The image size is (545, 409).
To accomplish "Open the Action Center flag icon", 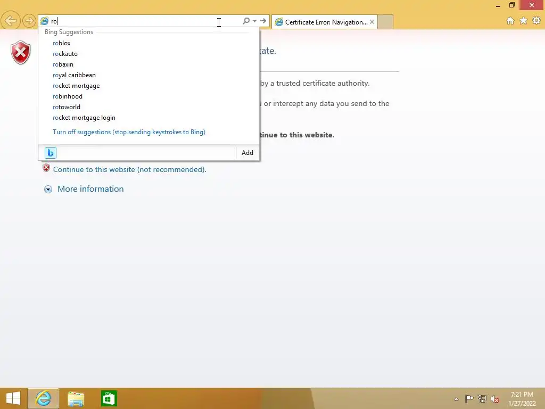I will pyautogui.click(x=469, y=398).
